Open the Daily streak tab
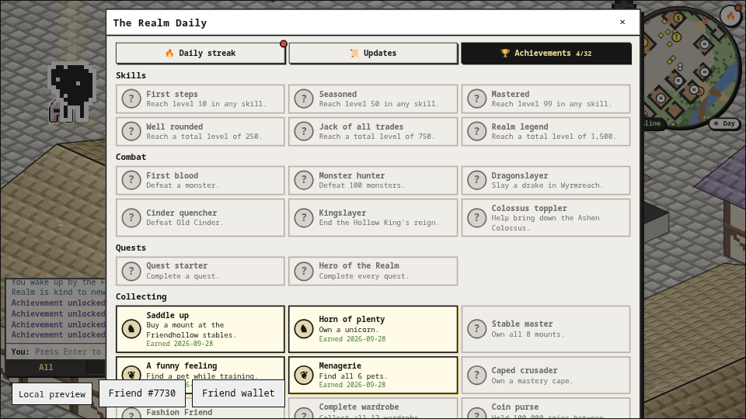Viewport: 746px width, 419px height. click(x=200, y=54)
